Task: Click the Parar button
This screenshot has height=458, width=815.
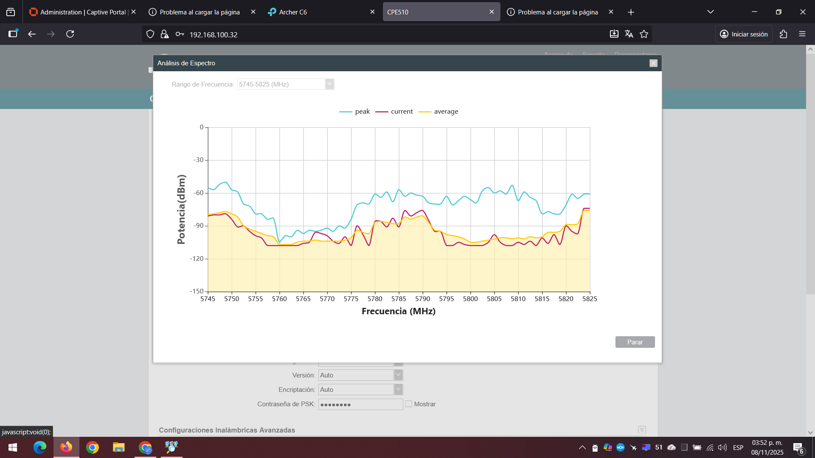Action: pos(635,342)
